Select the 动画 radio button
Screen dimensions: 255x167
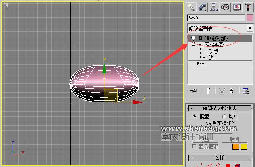click(224, 116)
